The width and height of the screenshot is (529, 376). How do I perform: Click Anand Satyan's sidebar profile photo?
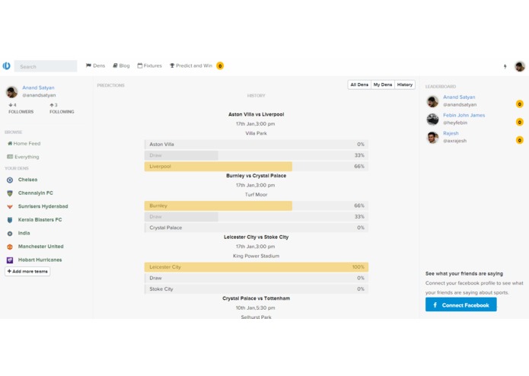[x=12, y=92]
